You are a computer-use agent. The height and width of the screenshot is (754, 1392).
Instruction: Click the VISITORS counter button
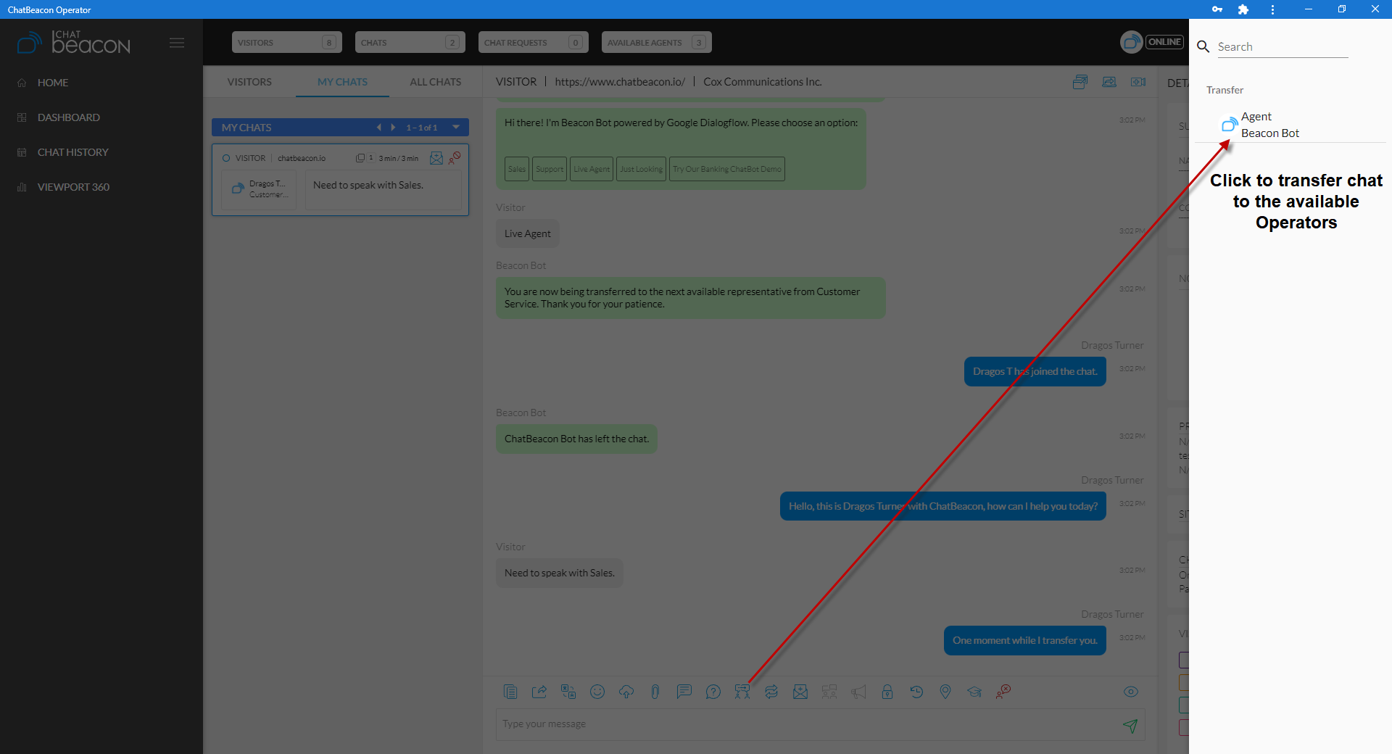286,42
